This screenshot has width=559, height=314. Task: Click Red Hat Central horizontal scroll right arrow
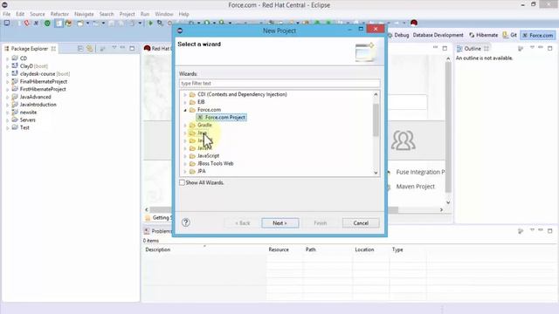(x=441, y=209)
